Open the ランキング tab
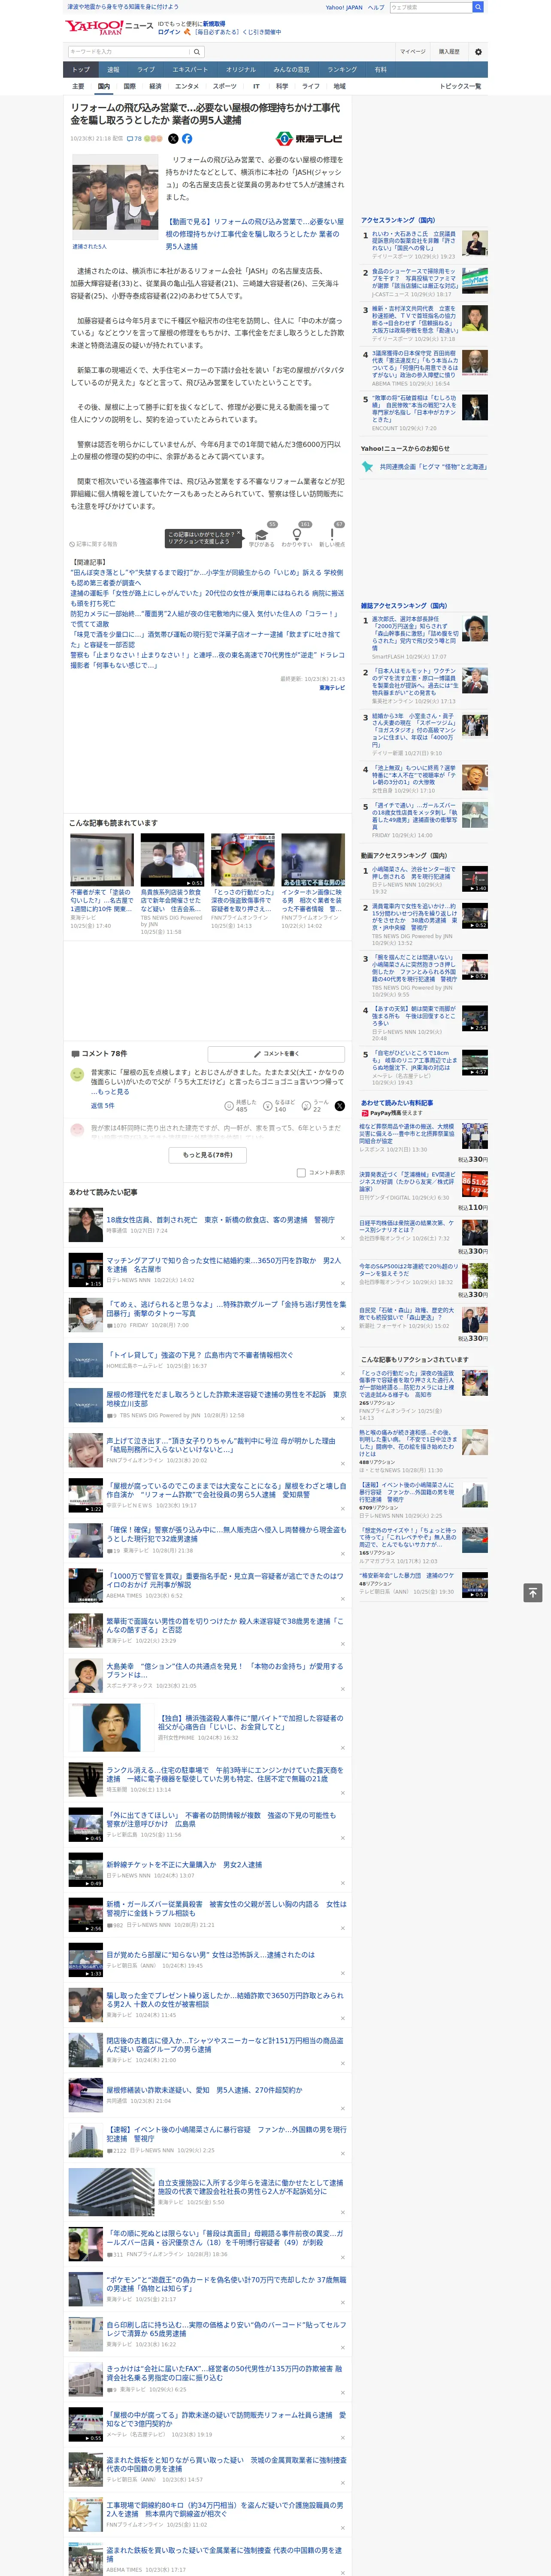Viewport: 551px width, 2576px height. tap(342, 70)
